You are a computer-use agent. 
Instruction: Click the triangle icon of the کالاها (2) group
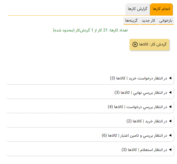point(170,121)
